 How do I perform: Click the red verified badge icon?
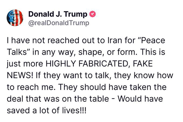(92, 14)
